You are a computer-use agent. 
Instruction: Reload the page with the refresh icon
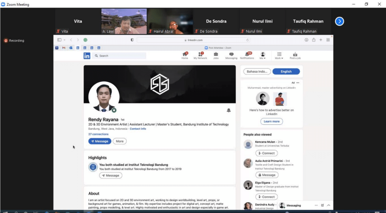click(x=247, y=40)
